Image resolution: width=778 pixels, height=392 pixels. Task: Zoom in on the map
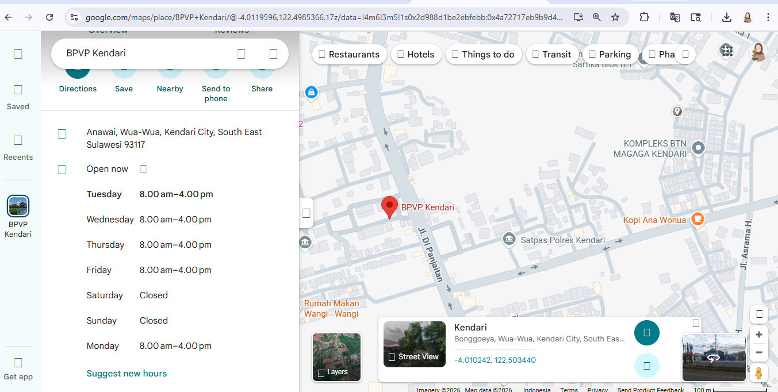coord(759,335)
